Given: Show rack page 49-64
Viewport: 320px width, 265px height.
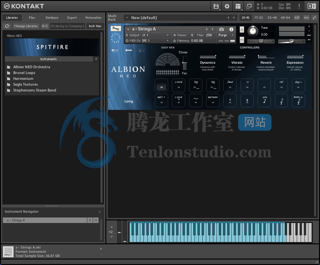Looking at the screenshot, I should 285,18.
